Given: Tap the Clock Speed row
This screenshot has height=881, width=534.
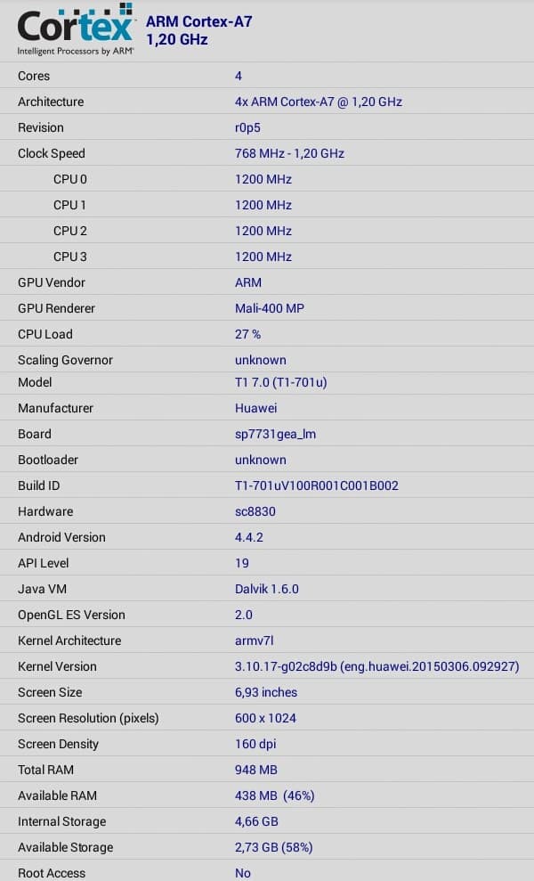Looking at the screenshot, I should tap(267, 154).
